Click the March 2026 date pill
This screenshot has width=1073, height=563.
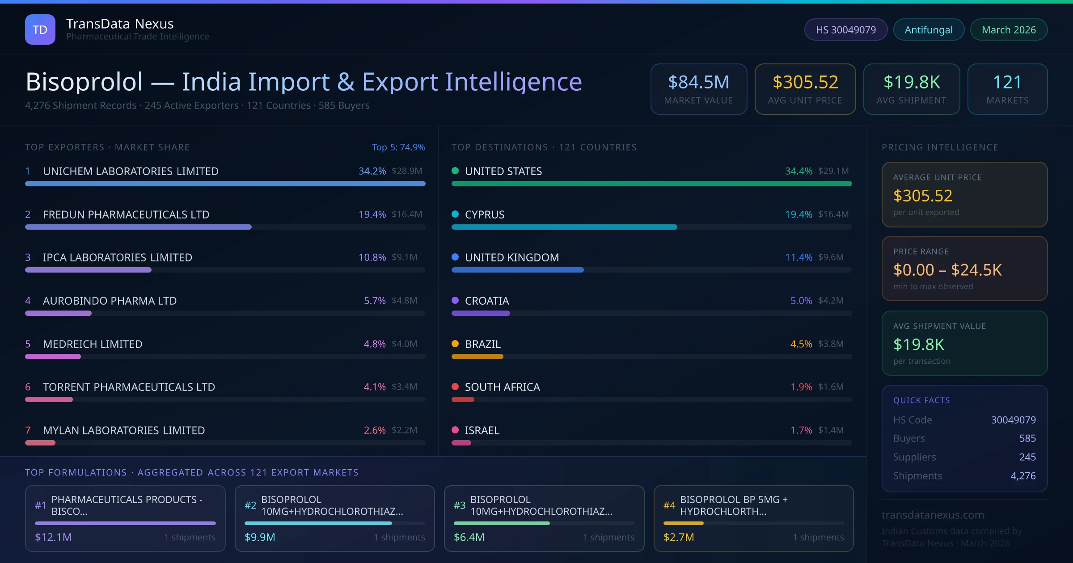1009,29
